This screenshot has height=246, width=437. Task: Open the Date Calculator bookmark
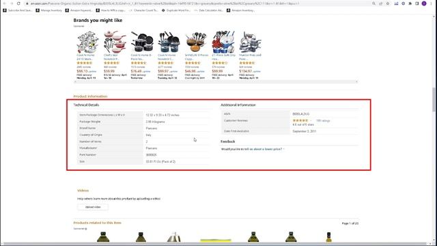click(x=208, y=10)
